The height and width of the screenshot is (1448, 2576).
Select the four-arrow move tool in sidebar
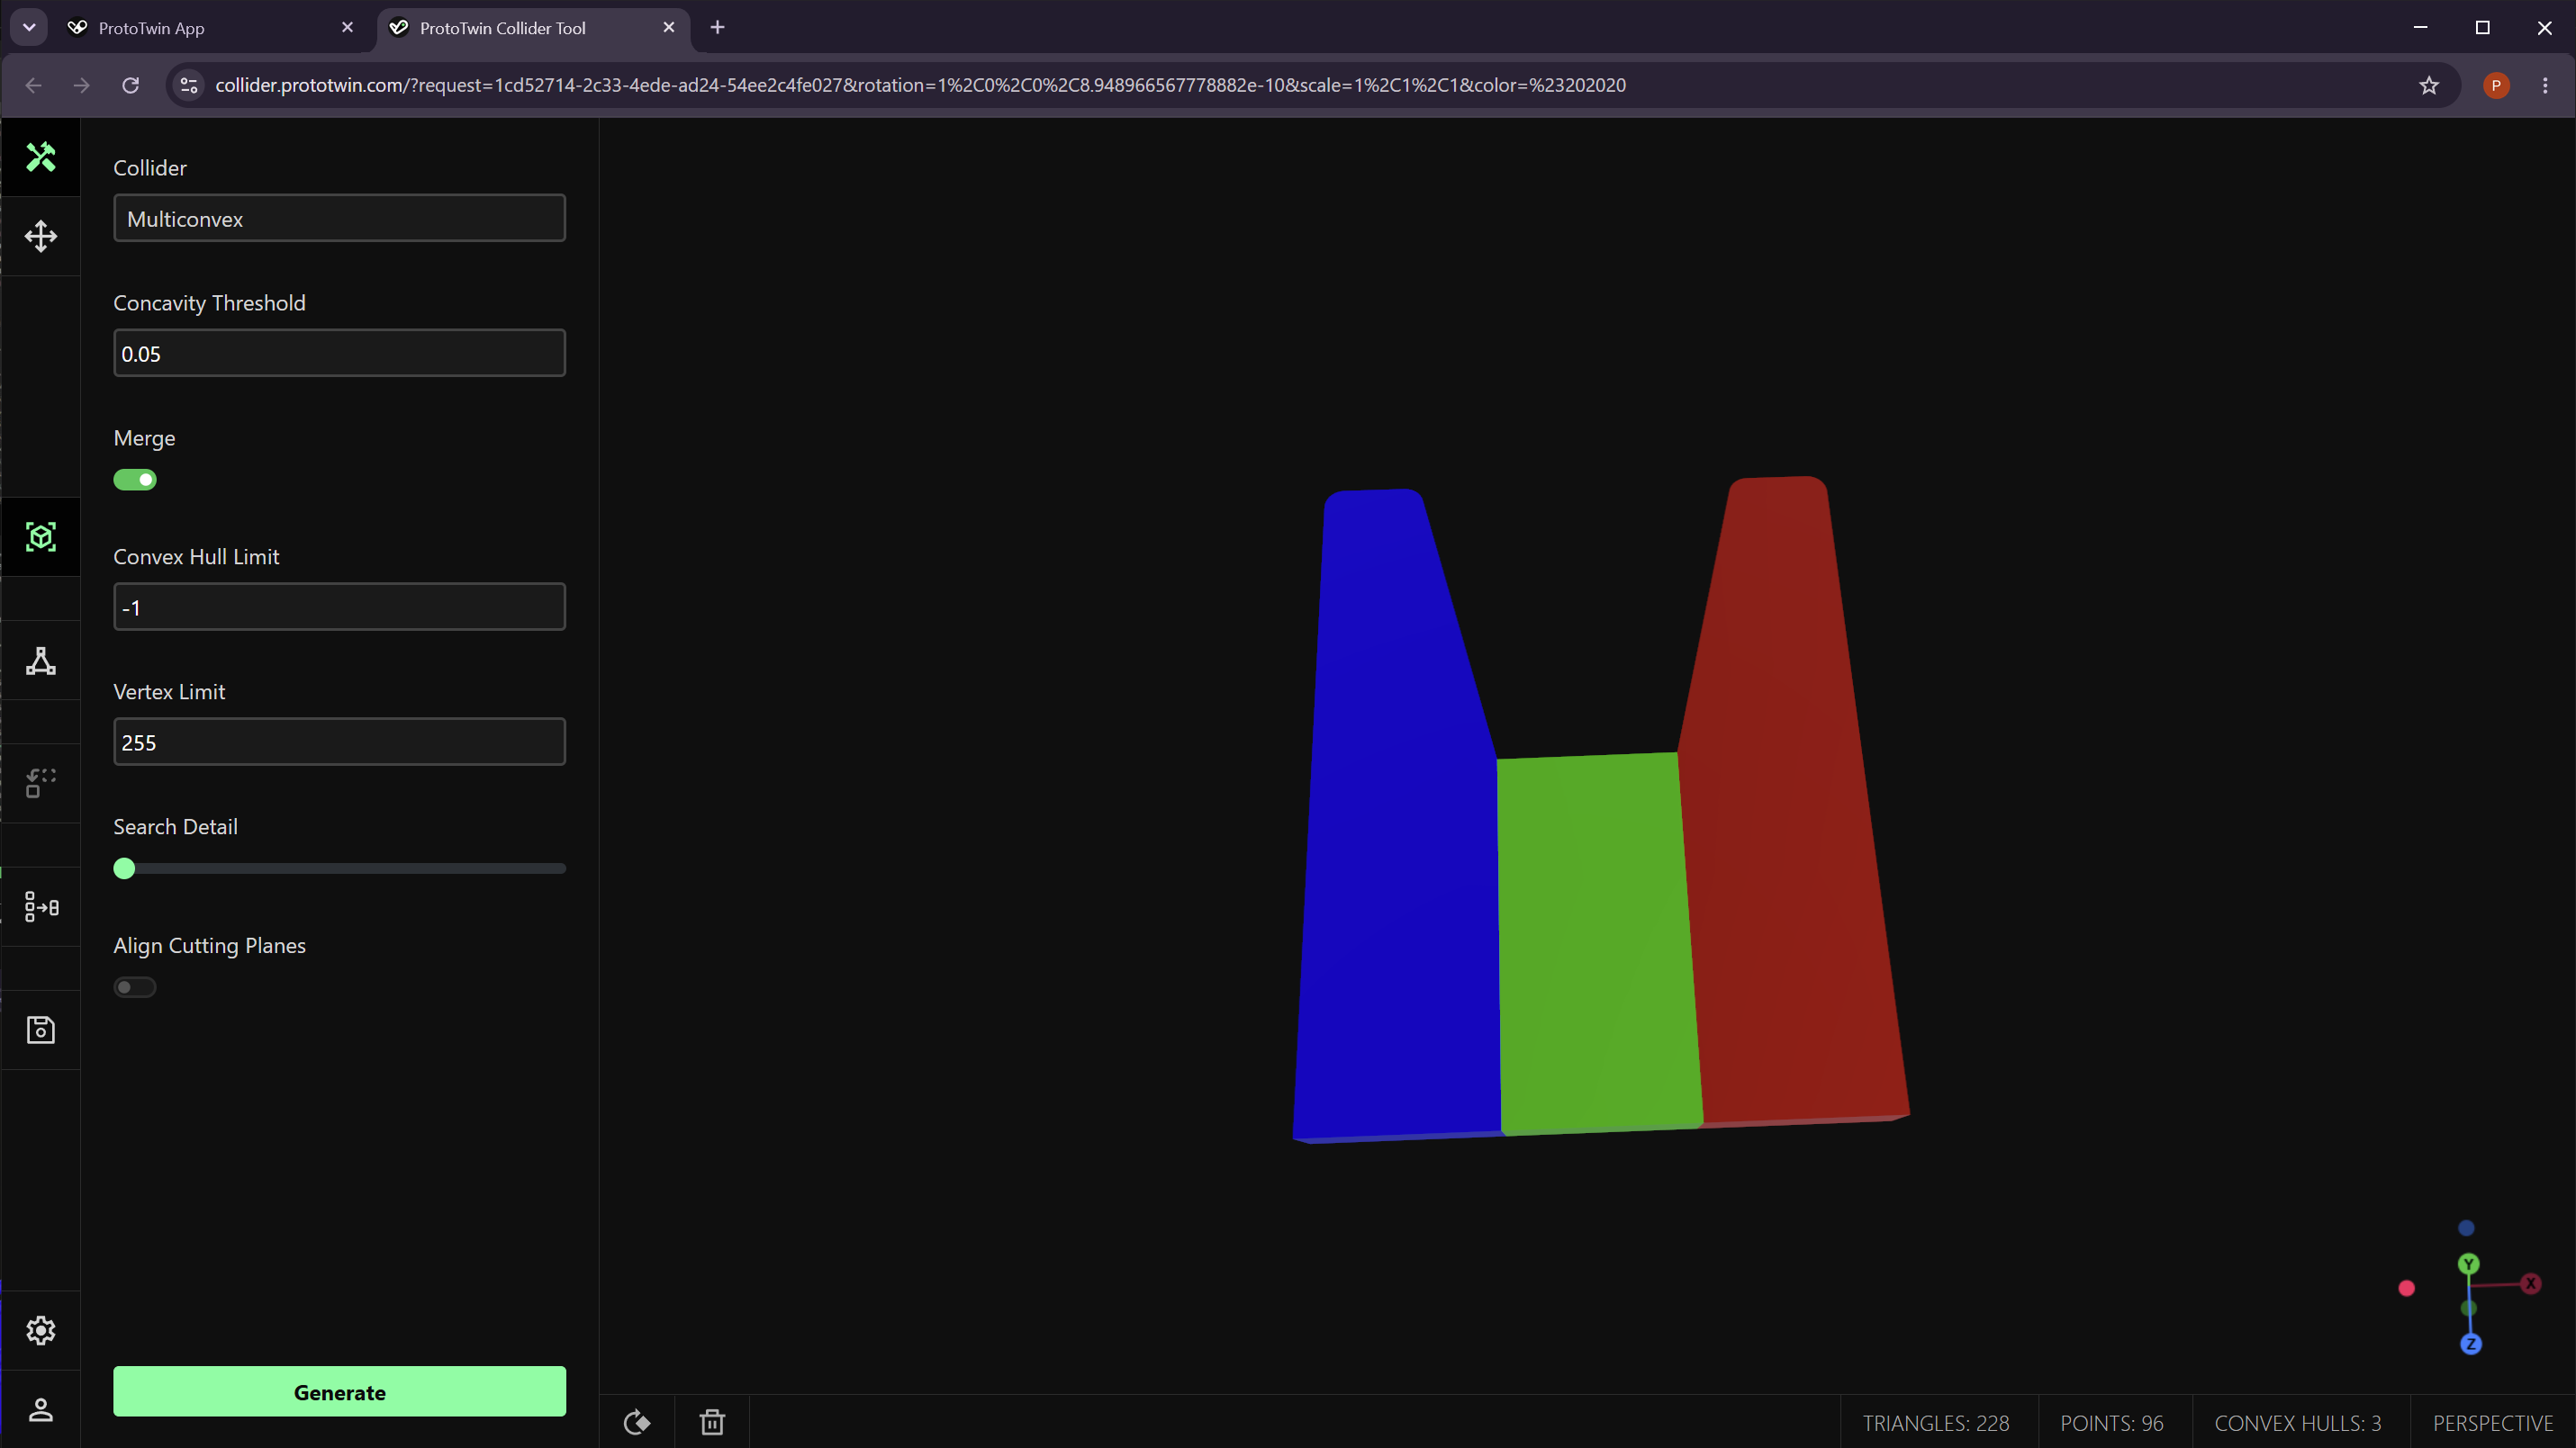pos(41,237)
